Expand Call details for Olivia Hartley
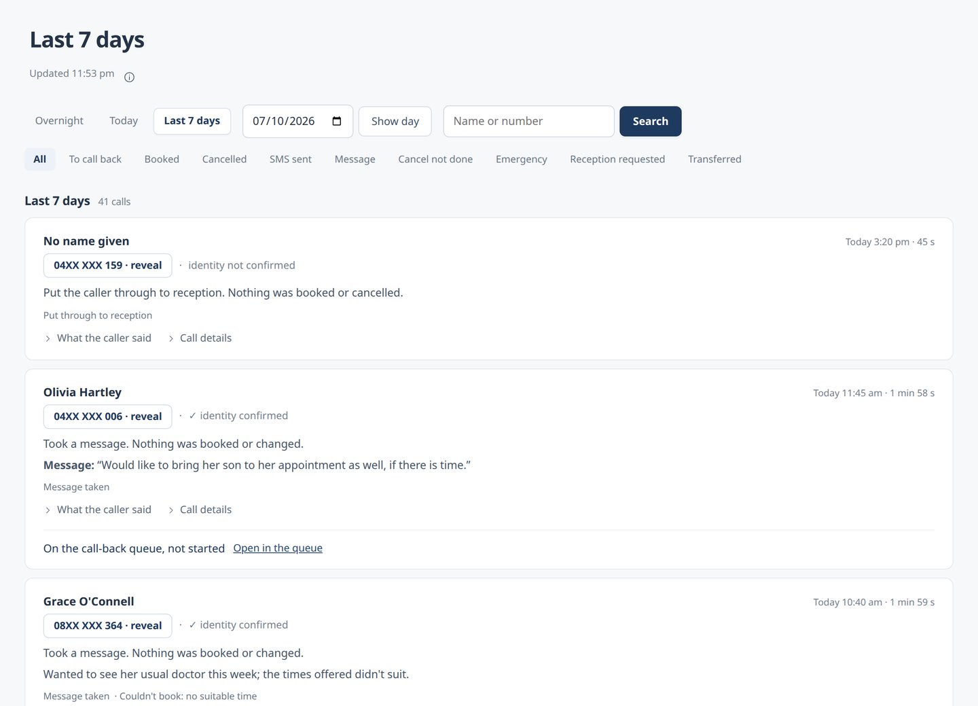 click(x=200, y=510)
